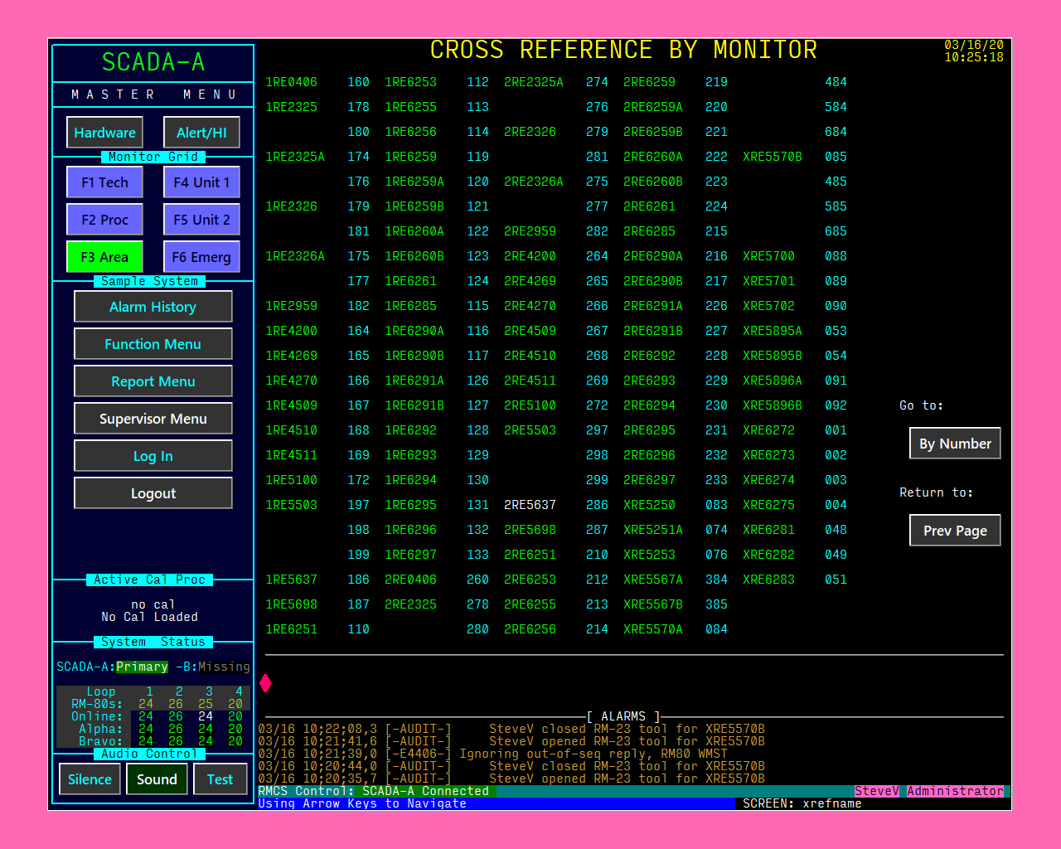The height and width of the screenshot is (849, 1061).
Task: Click the Log In button
Action: tap(153, 456)
